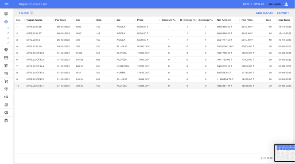Viewport: 295px width, 164px height.
Task: Open the screenshot preview thumbnail
Action: (x=285, y=153)
